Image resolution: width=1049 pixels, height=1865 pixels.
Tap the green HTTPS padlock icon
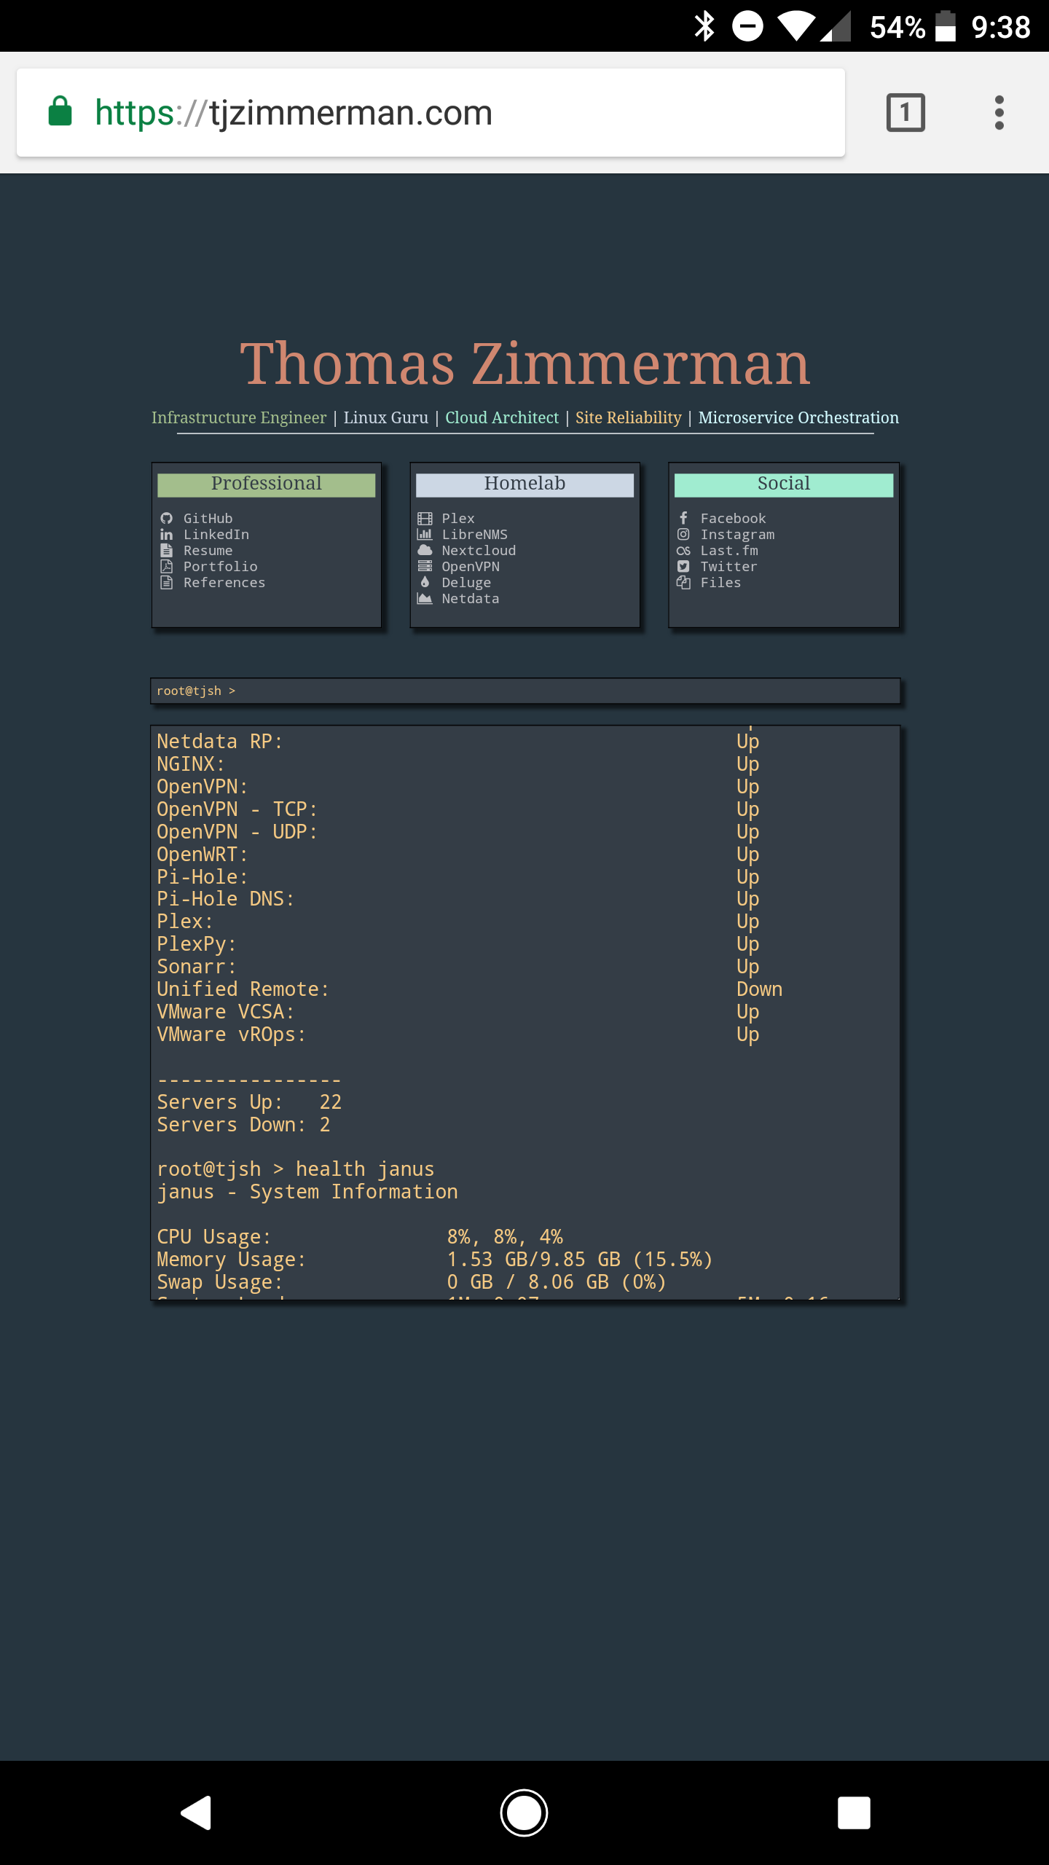click(x=60, y=111)
